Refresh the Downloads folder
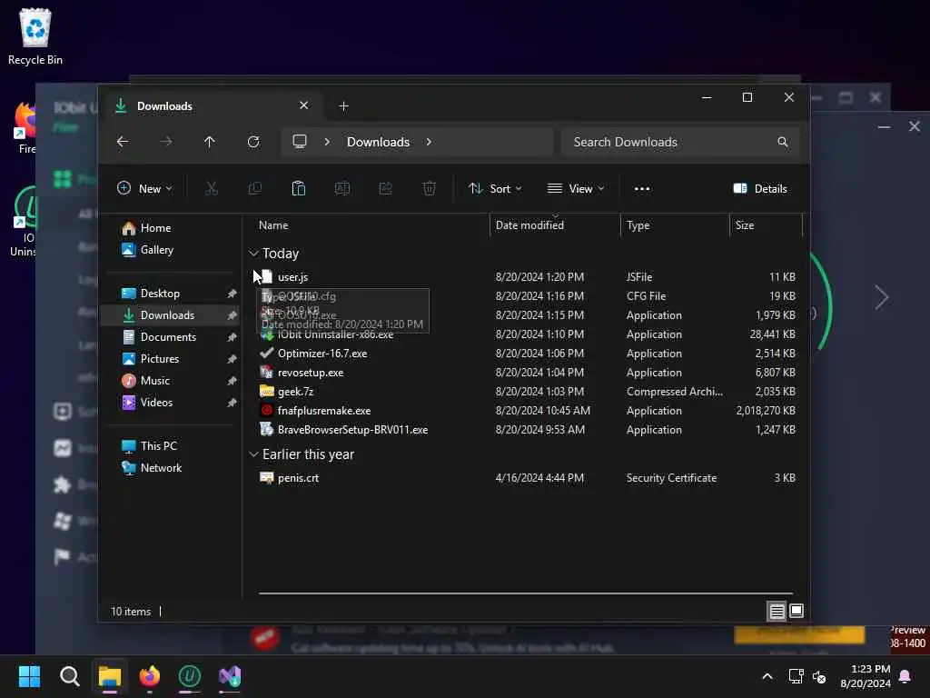 pos(253,142)
